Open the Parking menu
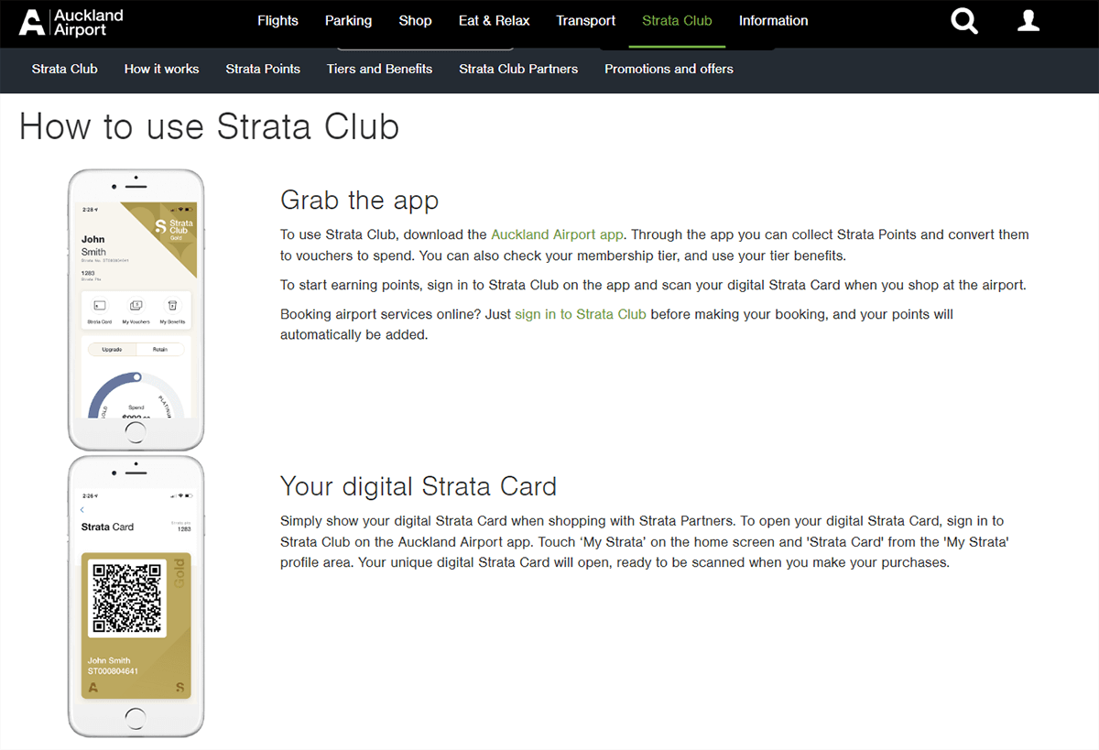This screenshot has height=750, width=1099. (348, 21)
